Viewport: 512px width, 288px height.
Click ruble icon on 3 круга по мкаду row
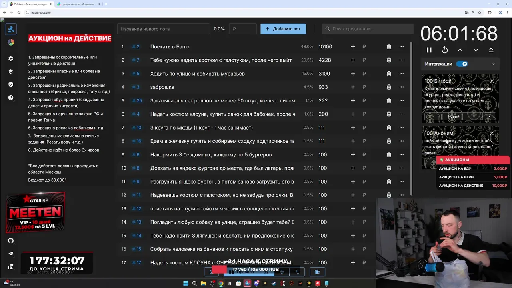point(364,128)
